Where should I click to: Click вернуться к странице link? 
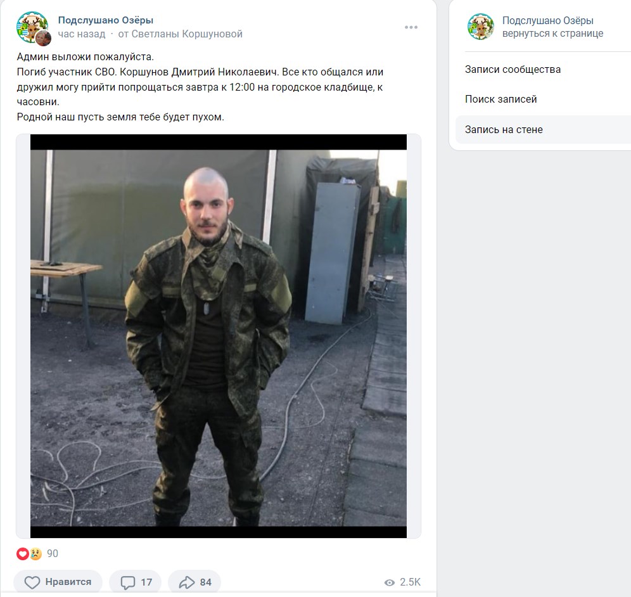pos(552,34)
